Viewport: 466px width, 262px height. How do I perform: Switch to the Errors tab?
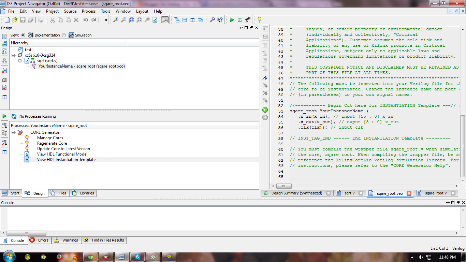pos(39,240)
